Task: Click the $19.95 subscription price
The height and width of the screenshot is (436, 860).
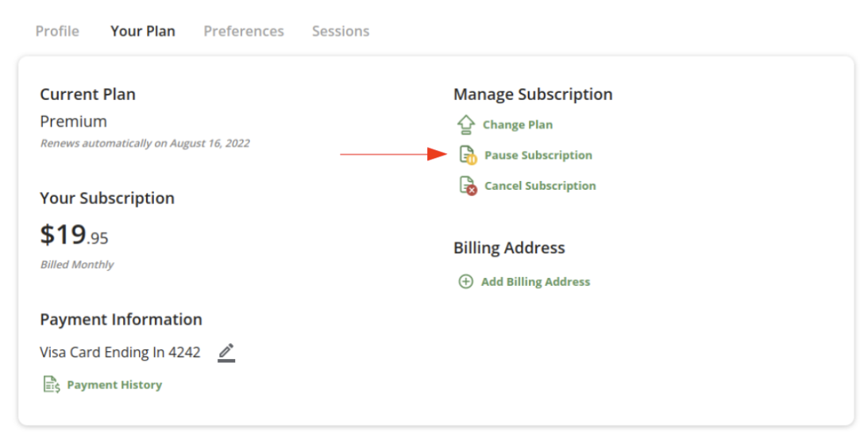Action: point(74,235)
